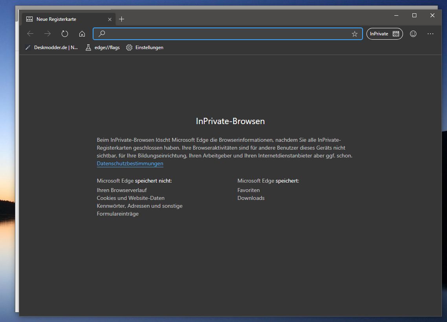Click the favorite star in address bar
The height and width of the screenshot is (322, 447).
[x=354, y=34]
